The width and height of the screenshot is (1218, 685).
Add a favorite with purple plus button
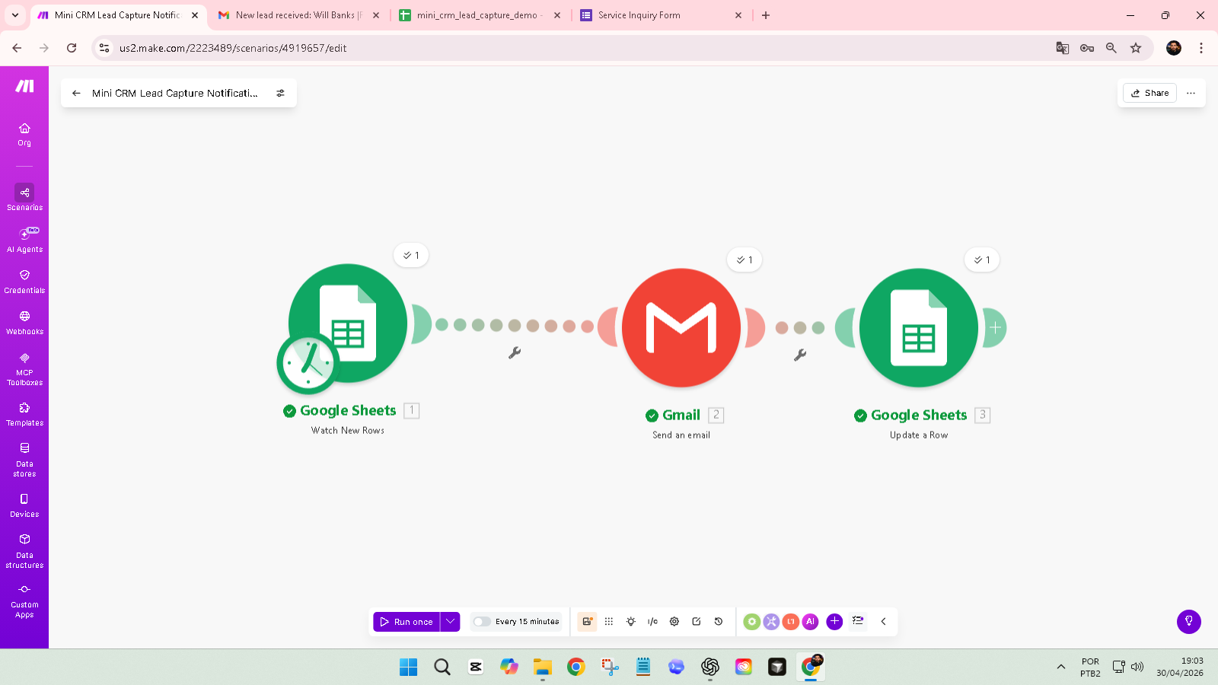pos(834,621)
